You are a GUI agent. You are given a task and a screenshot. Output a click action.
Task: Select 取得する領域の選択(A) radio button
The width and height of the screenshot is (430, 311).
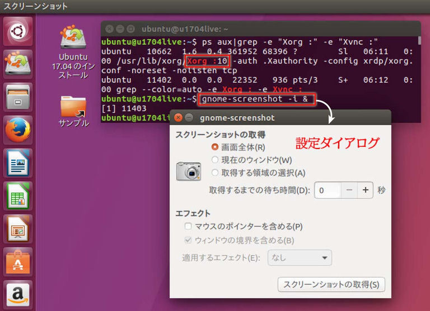[x=215, y=173]
